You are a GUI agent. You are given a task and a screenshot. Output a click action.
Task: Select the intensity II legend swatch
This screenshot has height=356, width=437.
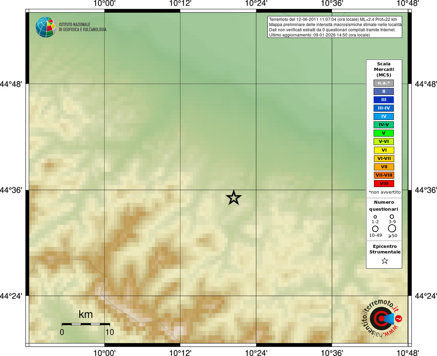tap(384, 91)
